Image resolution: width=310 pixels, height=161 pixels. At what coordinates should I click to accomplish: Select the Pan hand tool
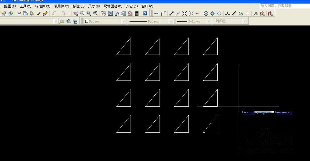click(x=76, y=13)
